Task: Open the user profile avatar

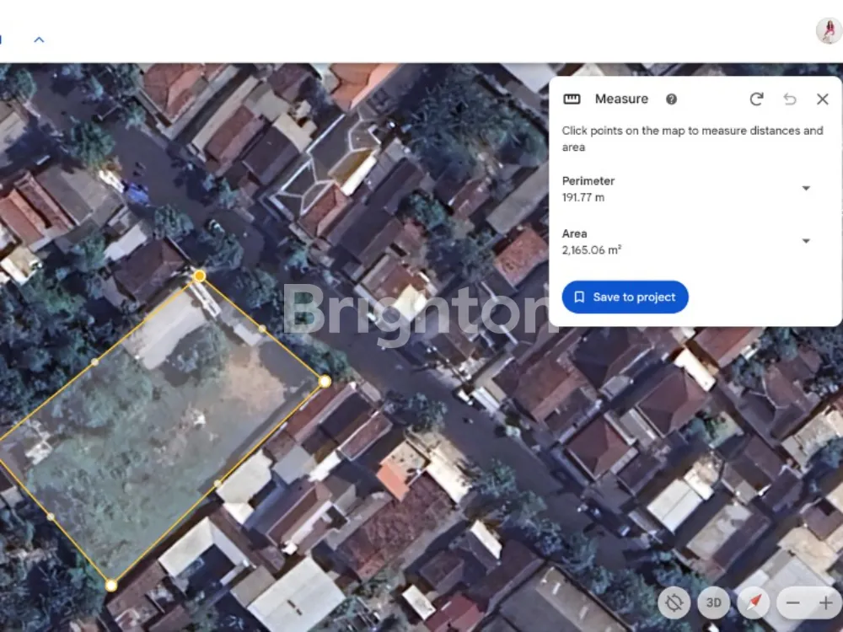Action: [828, 31]
